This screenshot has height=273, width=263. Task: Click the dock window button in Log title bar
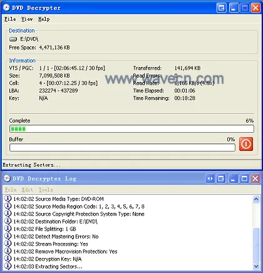(221, 178)
